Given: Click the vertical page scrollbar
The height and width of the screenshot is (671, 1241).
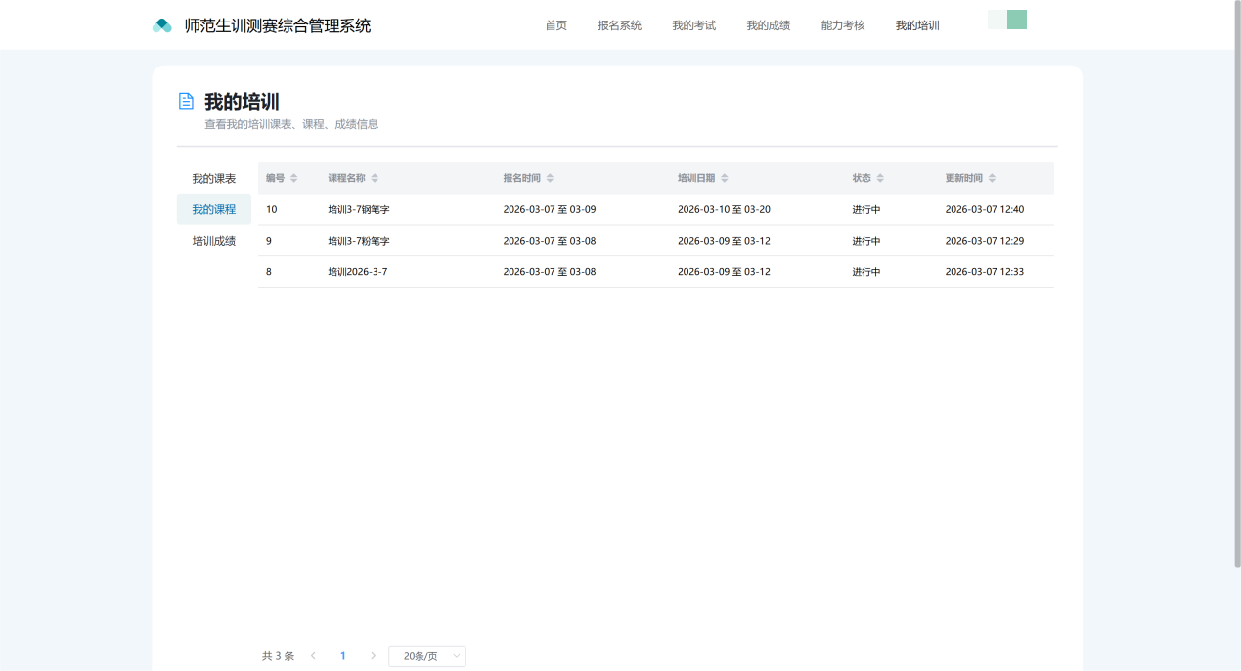Looking at the screenshot, I should click(1236, 284).
